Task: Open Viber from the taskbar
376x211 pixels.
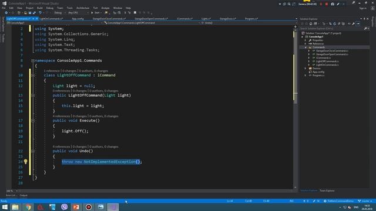Action: 64,207
